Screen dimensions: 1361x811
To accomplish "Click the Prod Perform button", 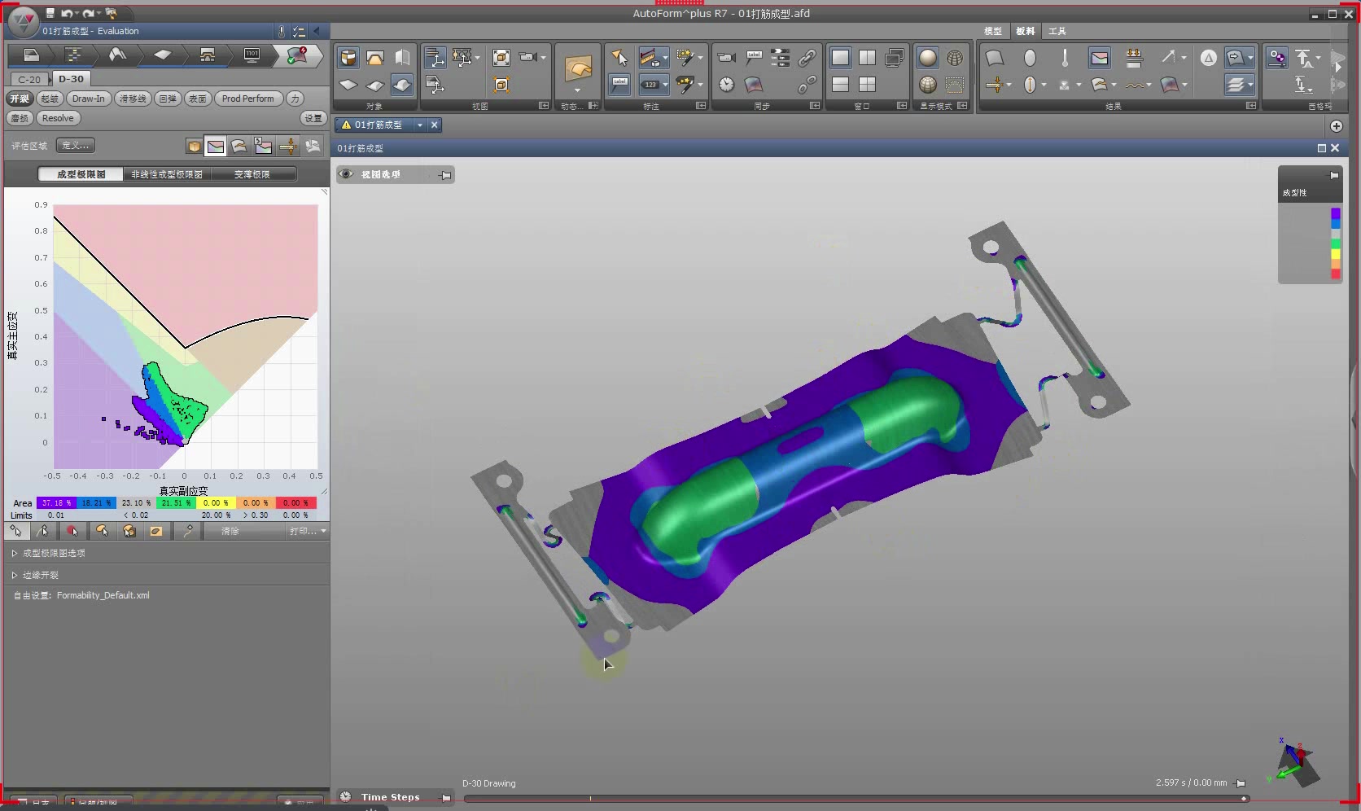I will (x=247, y=99).
